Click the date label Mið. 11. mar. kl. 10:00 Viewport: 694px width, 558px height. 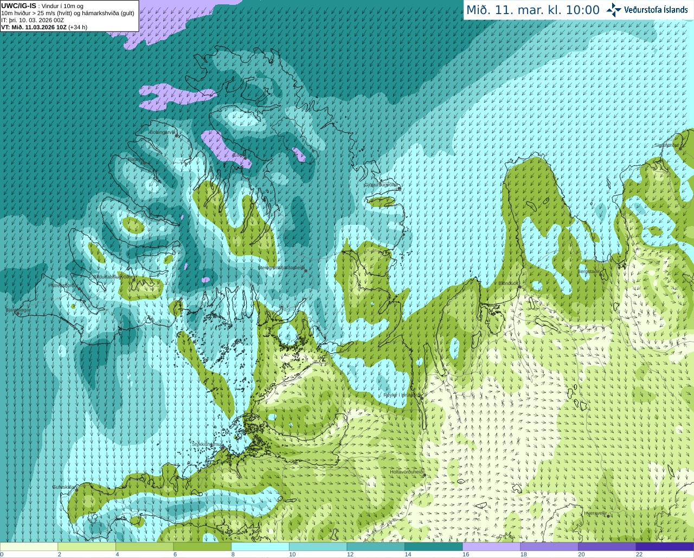533,10
